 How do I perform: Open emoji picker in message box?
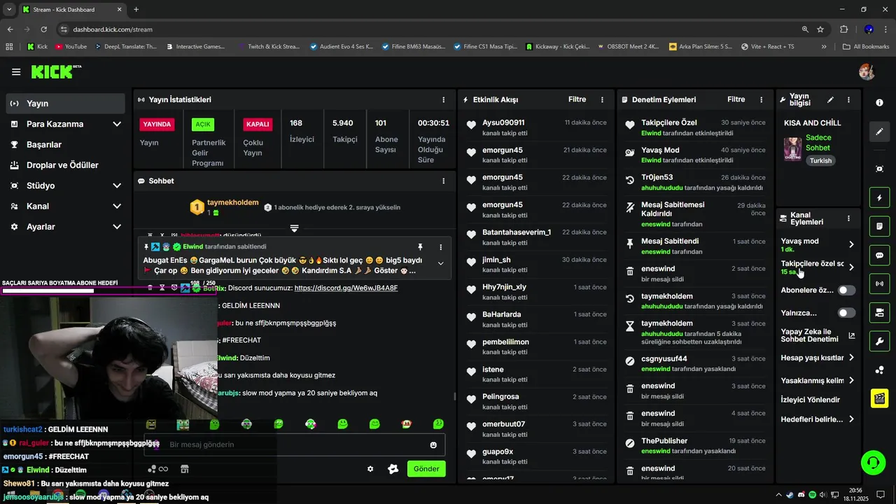pyautogui.click(x=433, y=445)
